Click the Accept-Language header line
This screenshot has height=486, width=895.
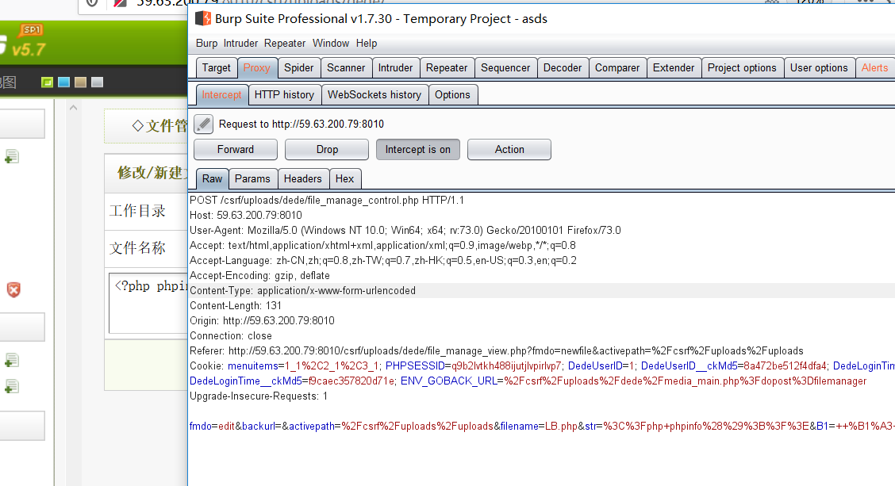(x=383, y=261)
